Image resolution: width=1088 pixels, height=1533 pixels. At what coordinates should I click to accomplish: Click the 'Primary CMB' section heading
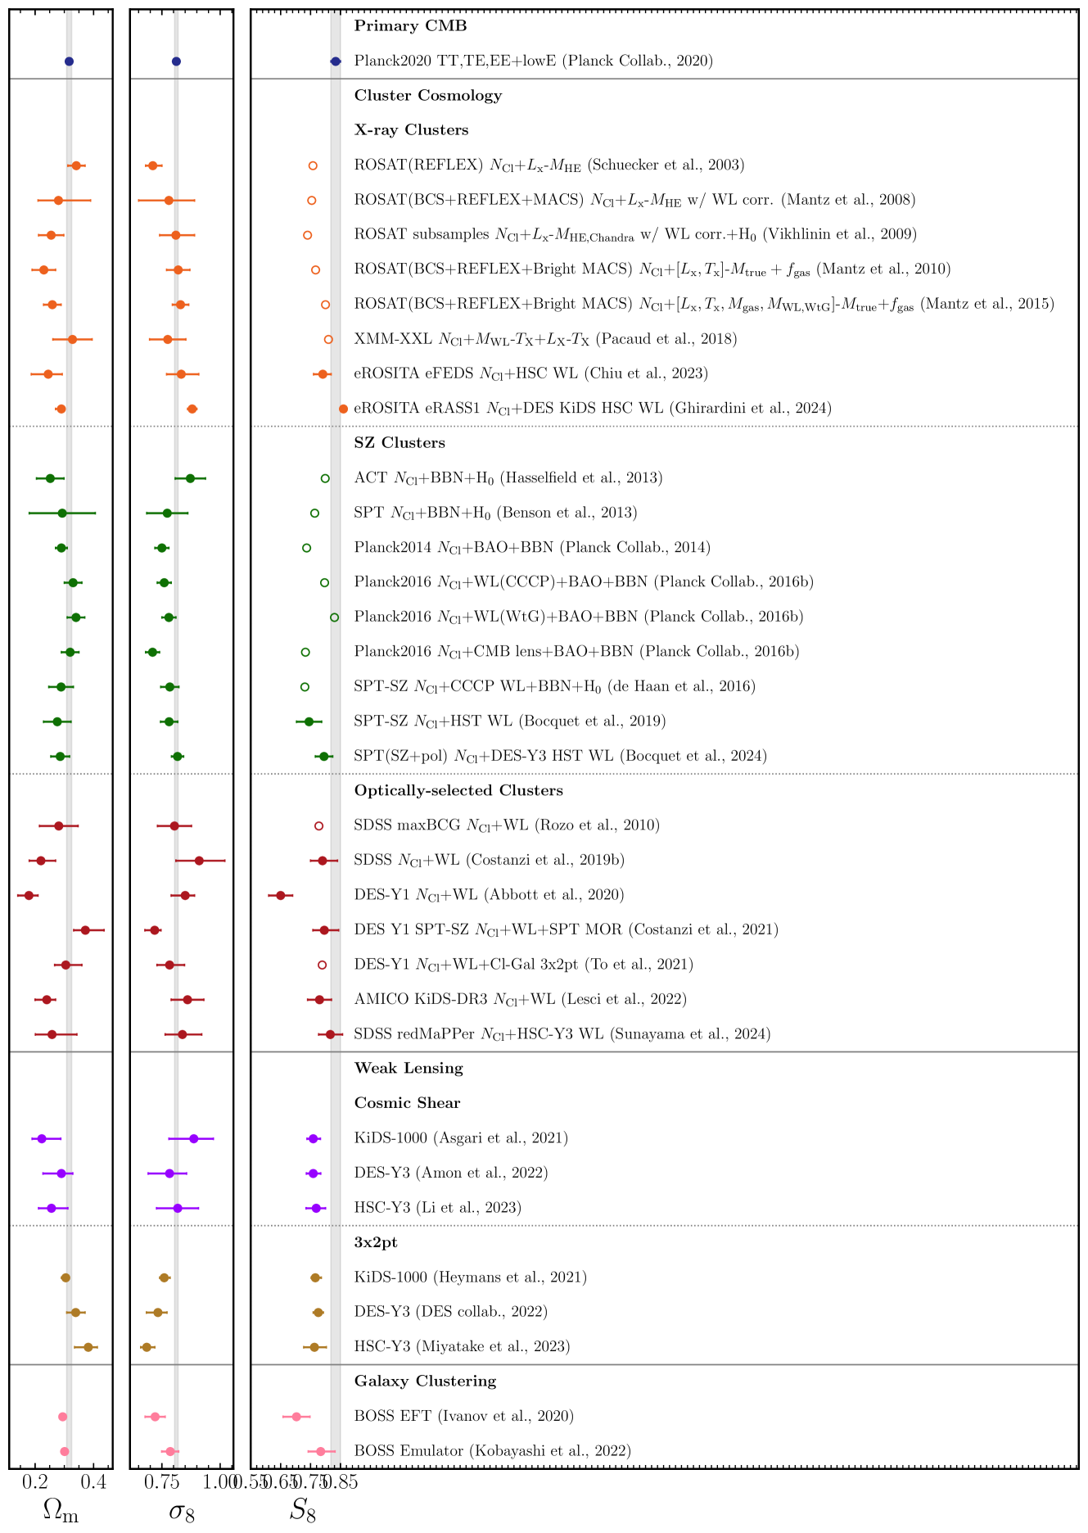click(410, 26)
